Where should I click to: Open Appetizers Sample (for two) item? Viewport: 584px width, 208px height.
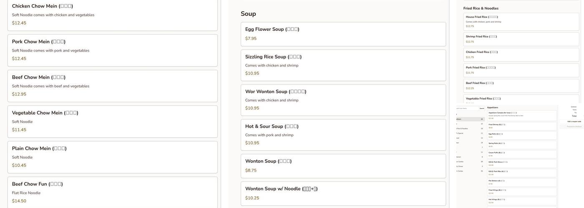(x=522, y=115)
